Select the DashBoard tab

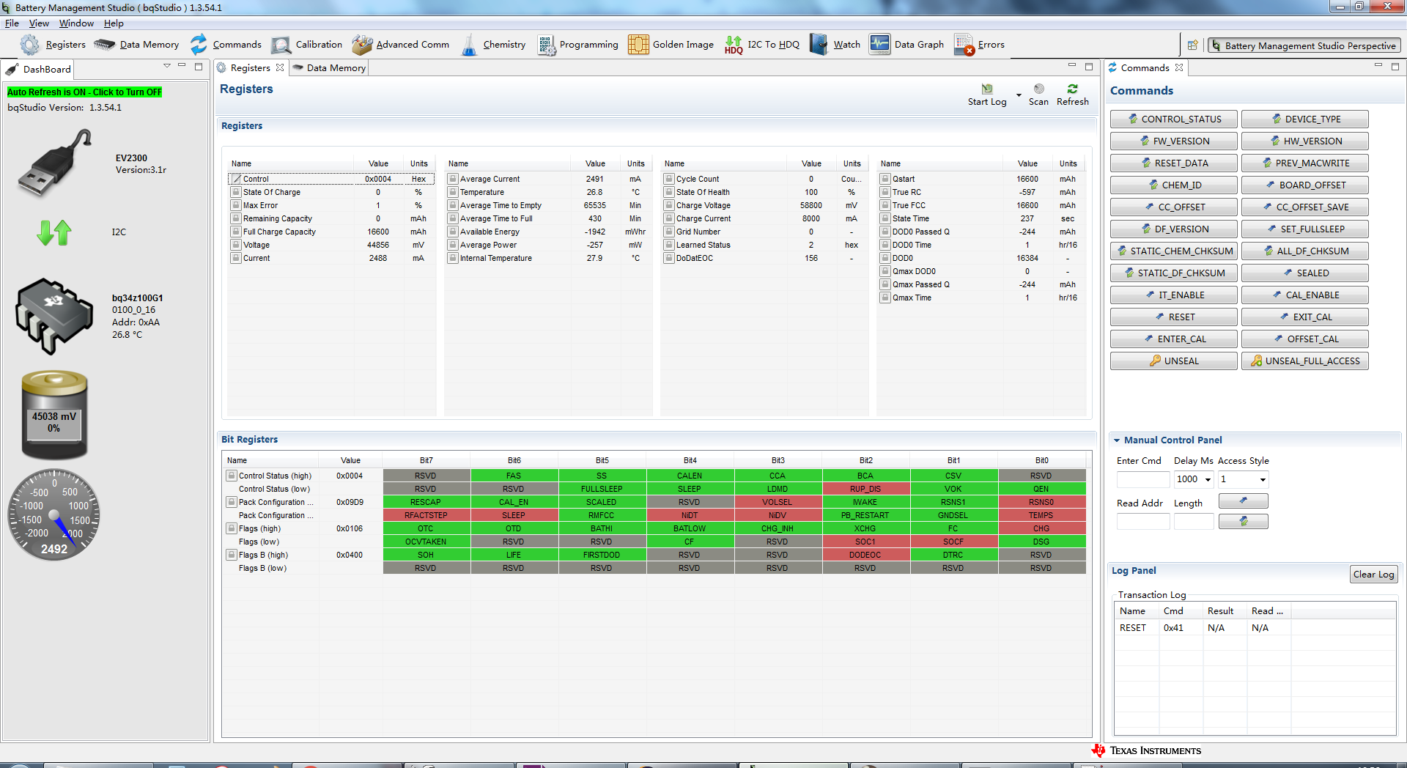pyautogui.click(x=39, y=69)
